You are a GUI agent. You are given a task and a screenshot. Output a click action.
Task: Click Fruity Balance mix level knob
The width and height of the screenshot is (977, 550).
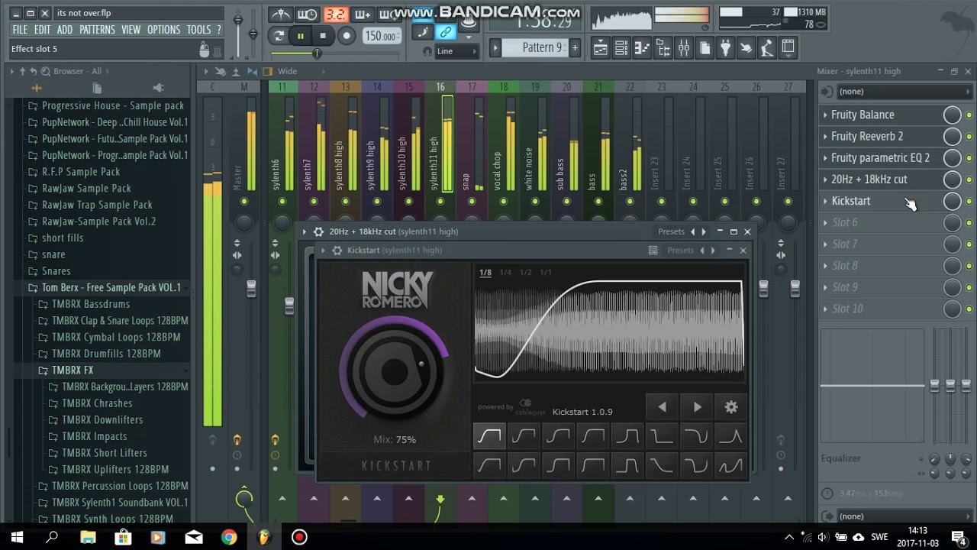tap(952, 115)
